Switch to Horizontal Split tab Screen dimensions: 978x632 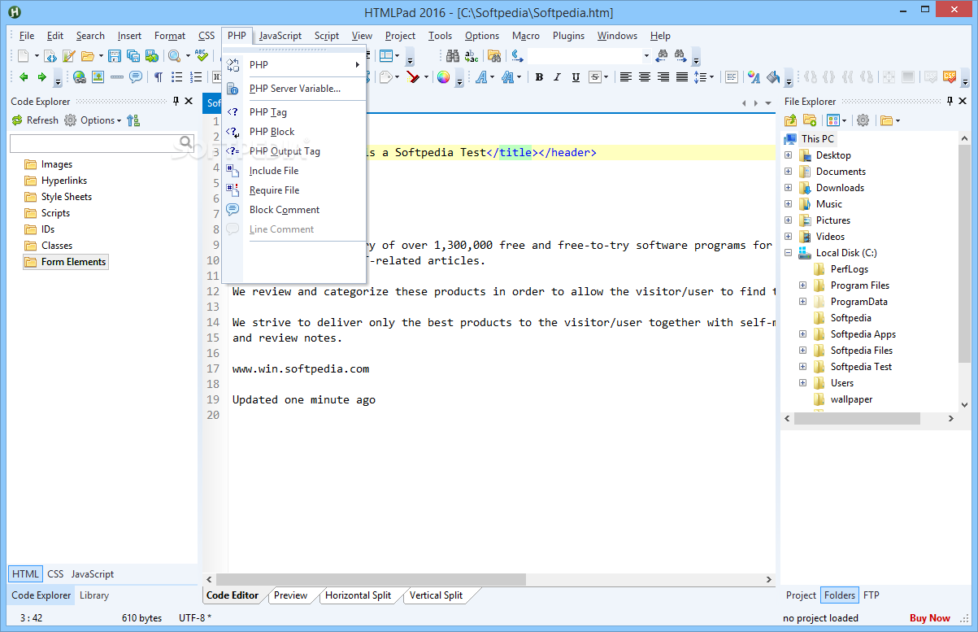pyautogui.click(x=358, y=595)
